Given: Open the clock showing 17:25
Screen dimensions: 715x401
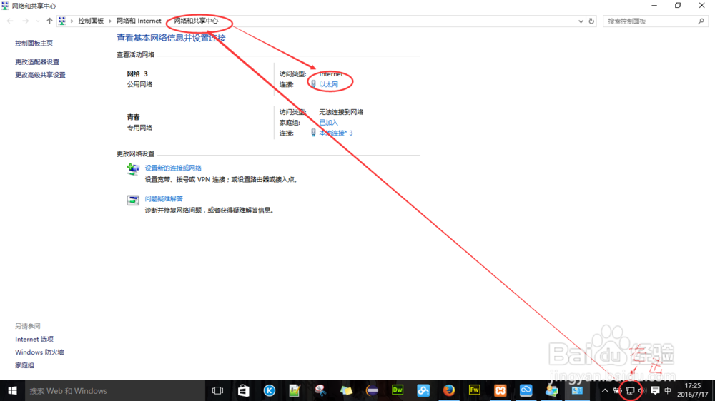Looking at the screenshot, I should point(693,390).
